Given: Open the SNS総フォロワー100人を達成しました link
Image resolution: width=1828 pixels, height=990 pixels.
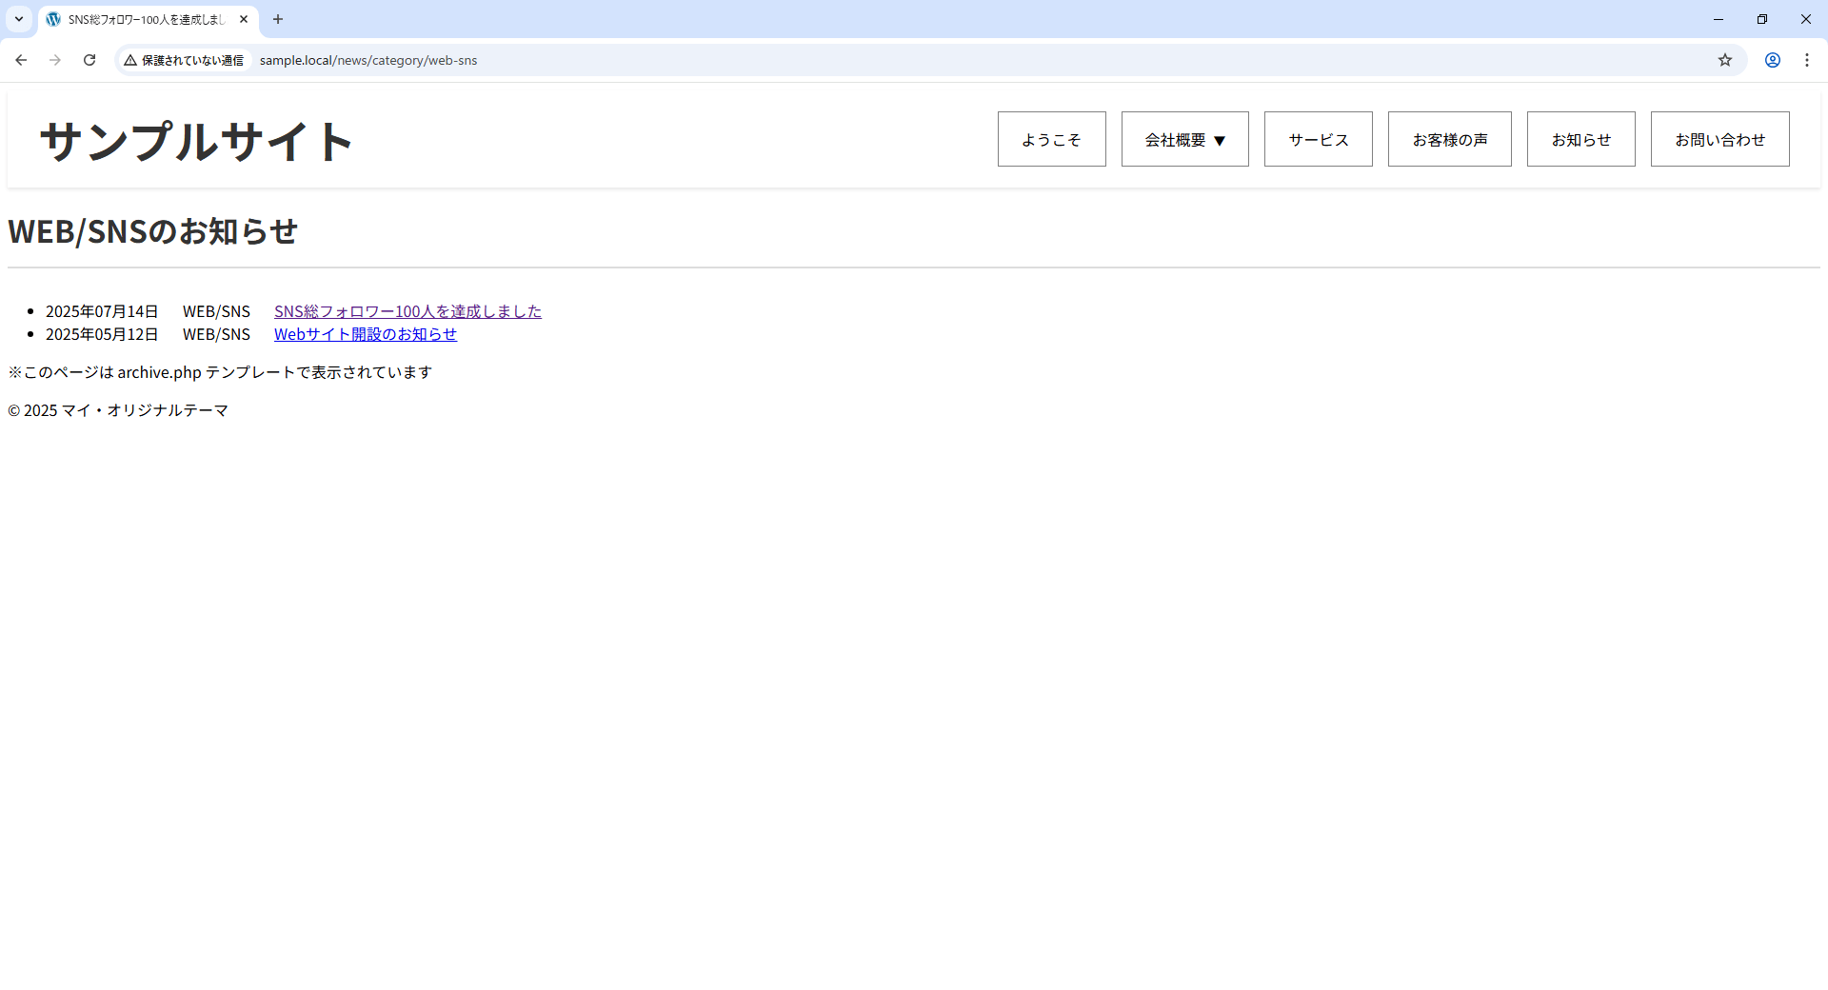Looking at the screenshot, I should click(407, 311).
